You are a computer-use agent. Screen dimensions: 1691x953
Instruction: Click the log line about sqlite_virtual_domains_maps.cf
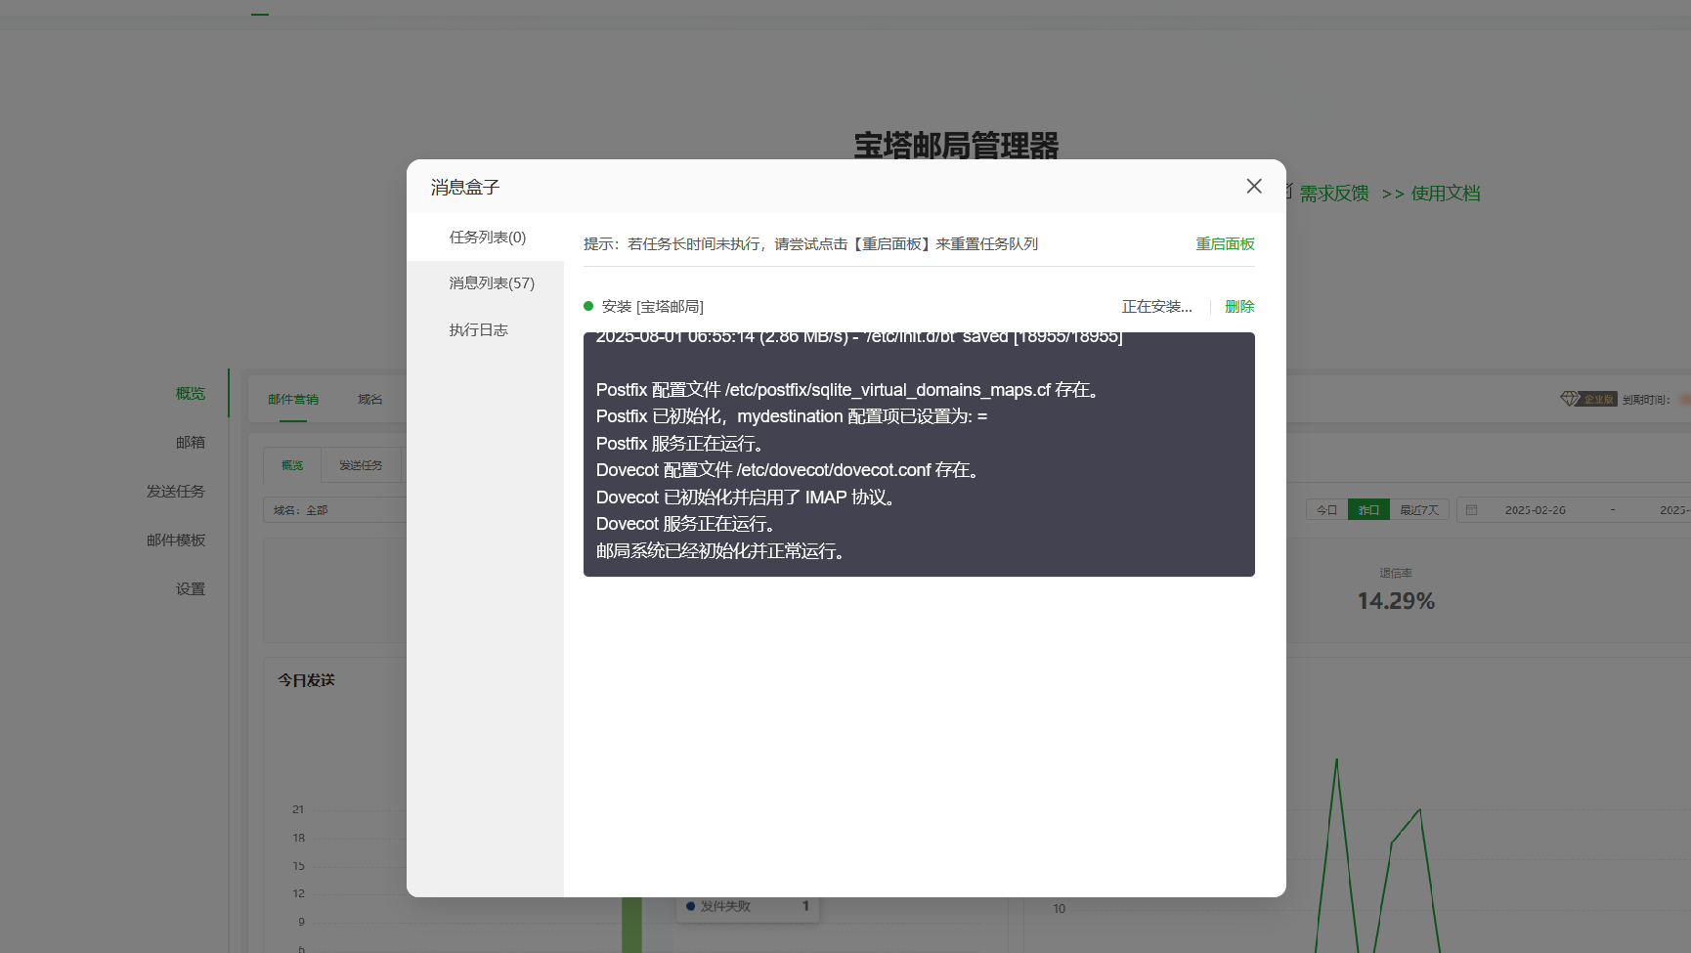click(x=849, y=390)
